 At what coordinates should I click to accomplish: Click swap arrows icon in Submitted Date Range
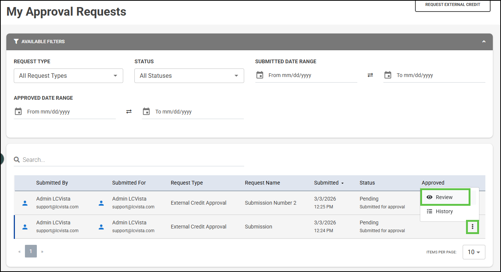[x=370, y=75]
